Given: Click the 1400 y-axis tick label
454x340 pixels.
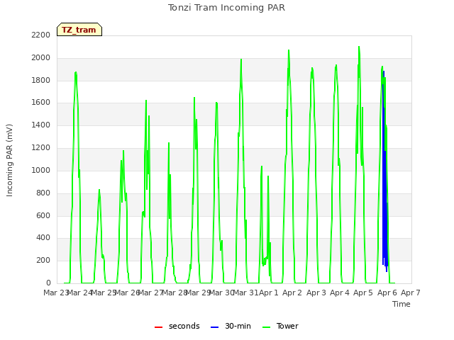Looking at the screenshot, I should pos(41,125).
